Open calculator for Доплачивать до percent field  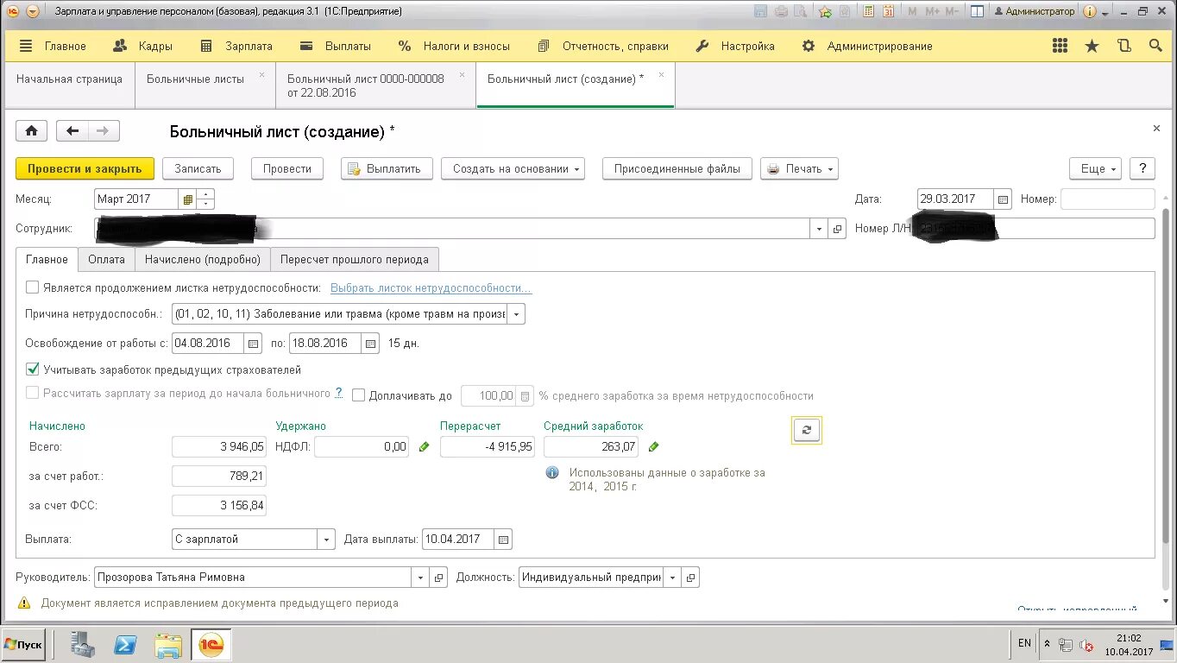525,396
